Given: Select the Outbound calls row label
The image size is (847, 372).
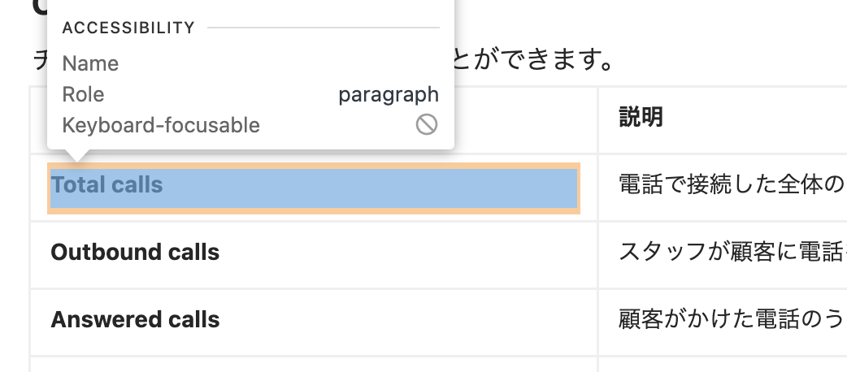Looking at the screenshot, I should (x=135, y=252).
